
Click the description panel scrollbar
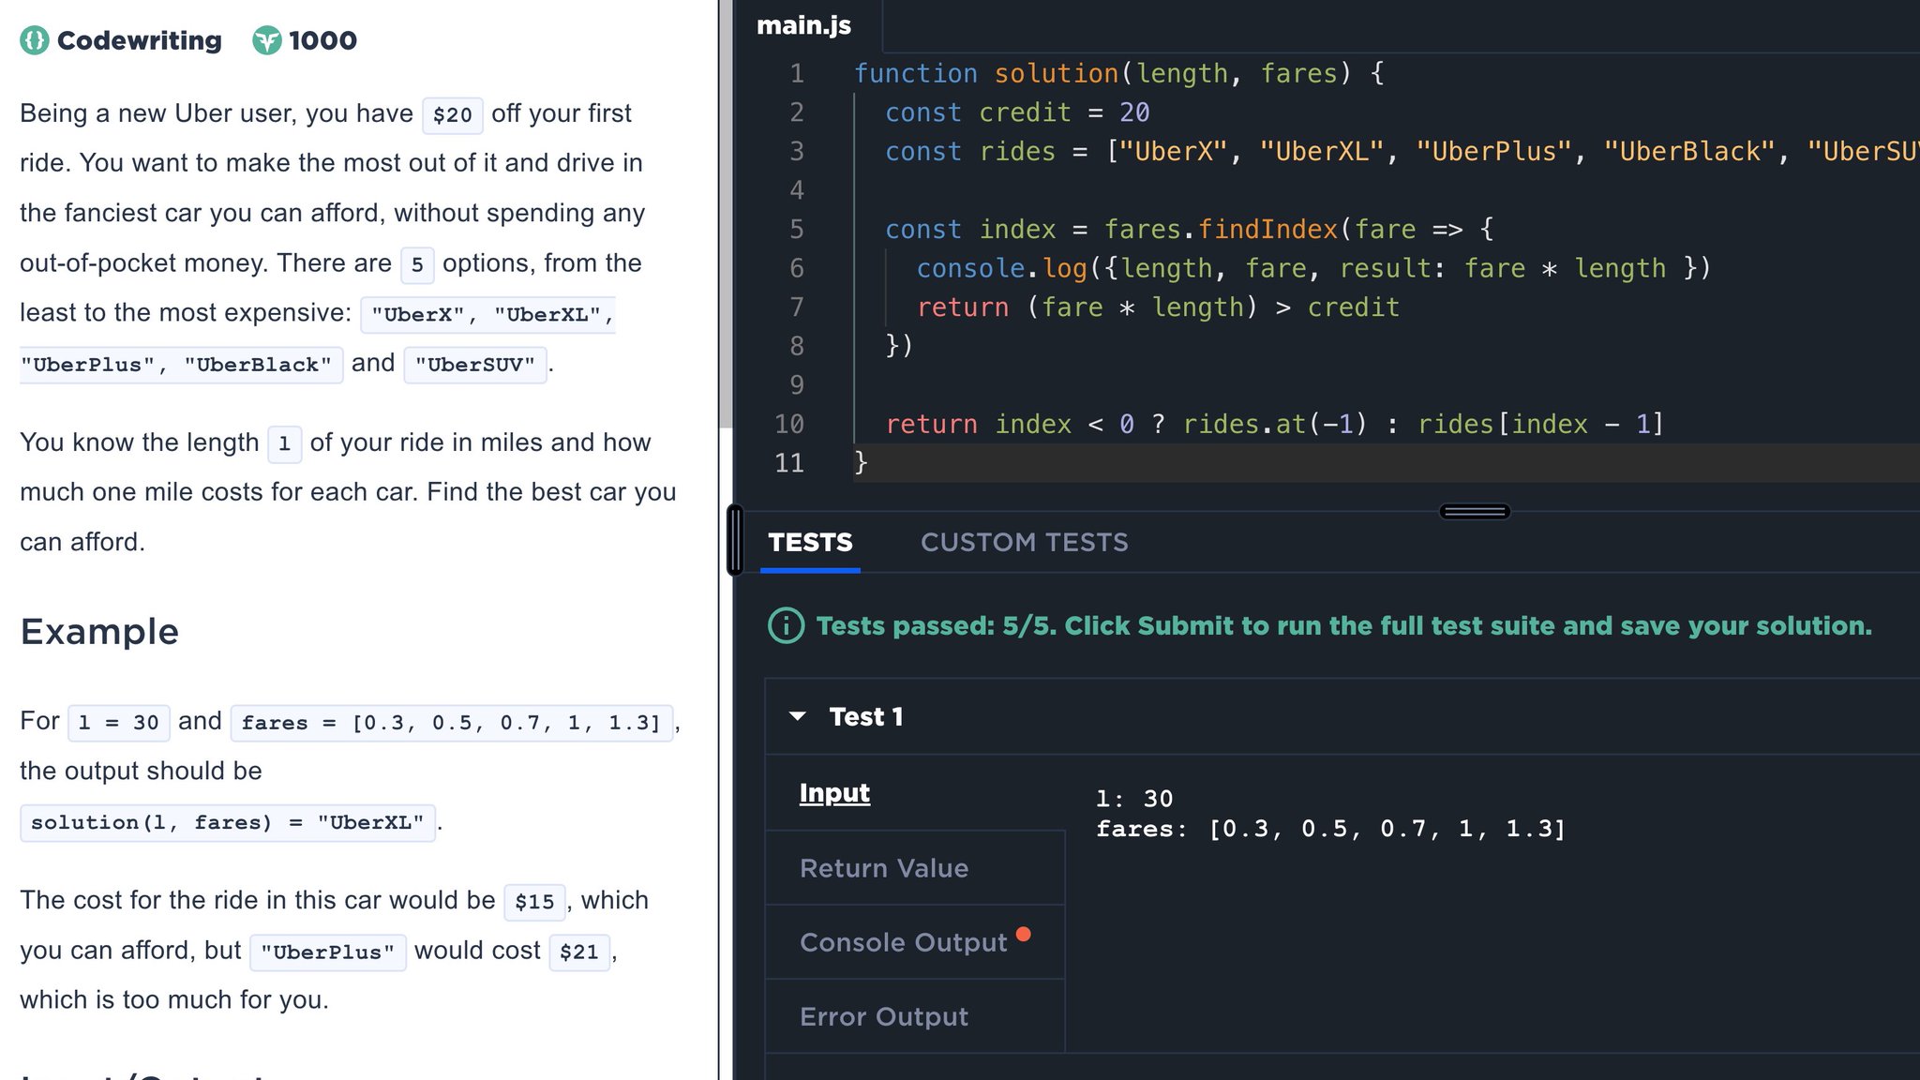[x=725, y=216]
